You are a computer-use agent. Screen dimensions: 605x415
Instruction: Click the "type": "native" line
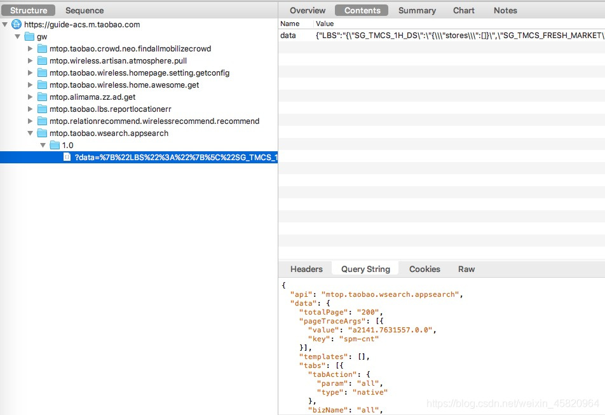pyautogui.click(x=352, y=392)
